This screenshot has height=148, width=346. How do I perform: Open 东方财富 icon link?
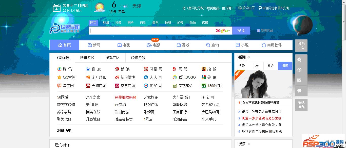88,77
